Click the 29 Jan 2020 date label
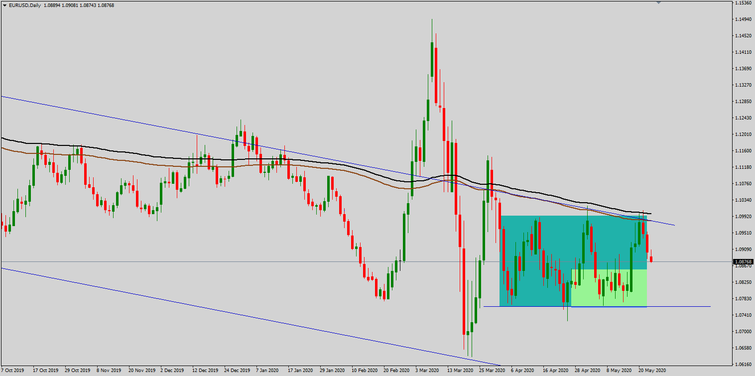Screen dimensions: 755x376 click(331, 371)
